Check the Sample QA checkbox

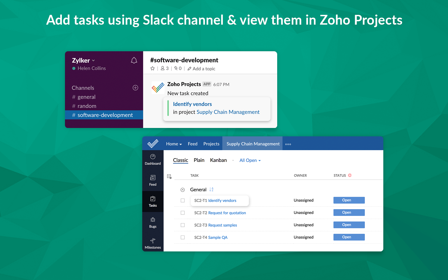(183, 237)
